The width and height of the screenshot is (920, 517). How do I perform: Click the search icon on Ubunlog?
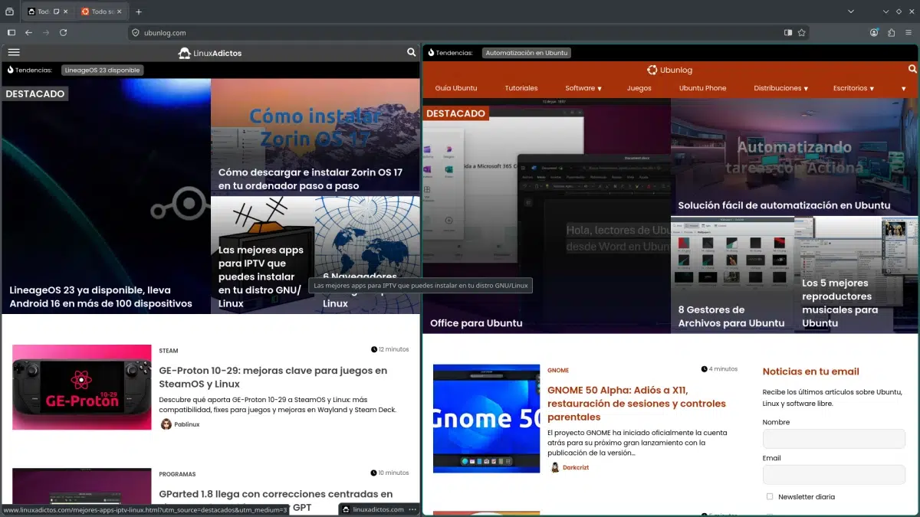912,70
